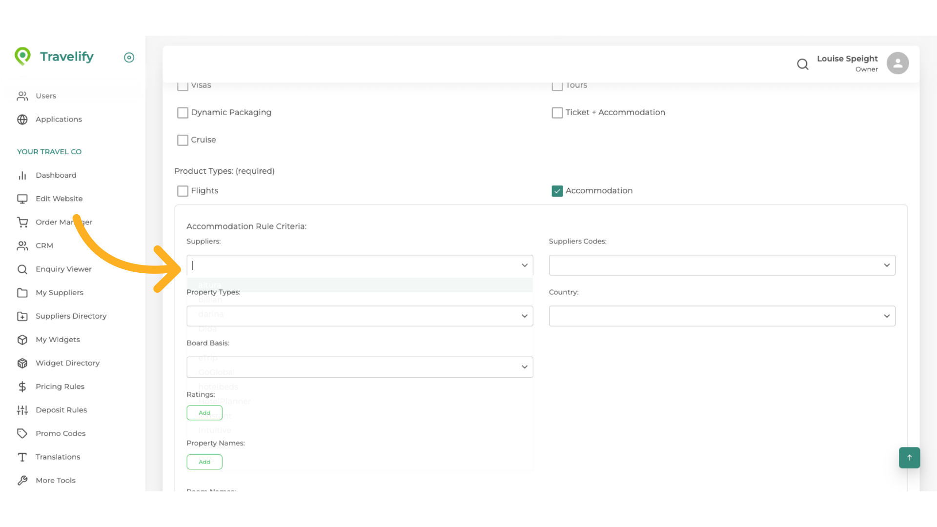Tick the Dynamic Packaging checkbox

[183, 113]
